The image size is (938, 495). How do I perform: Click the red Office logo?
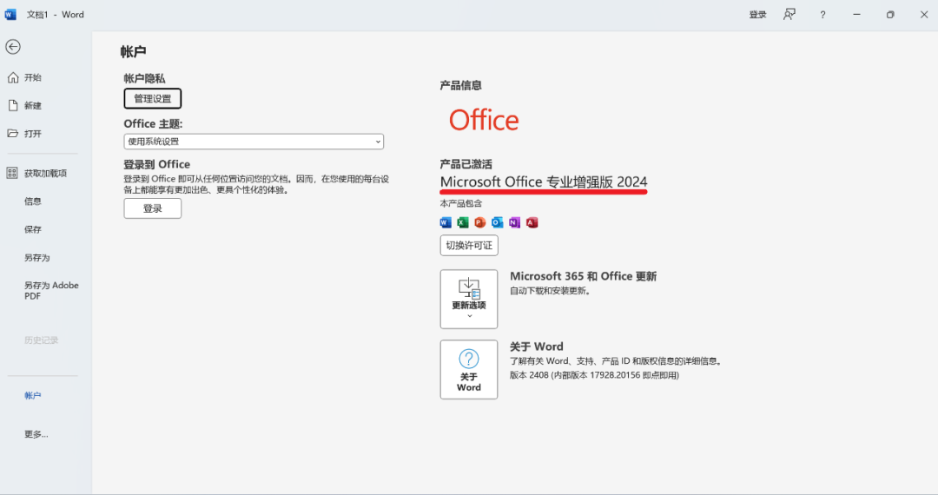click(484, 120)
